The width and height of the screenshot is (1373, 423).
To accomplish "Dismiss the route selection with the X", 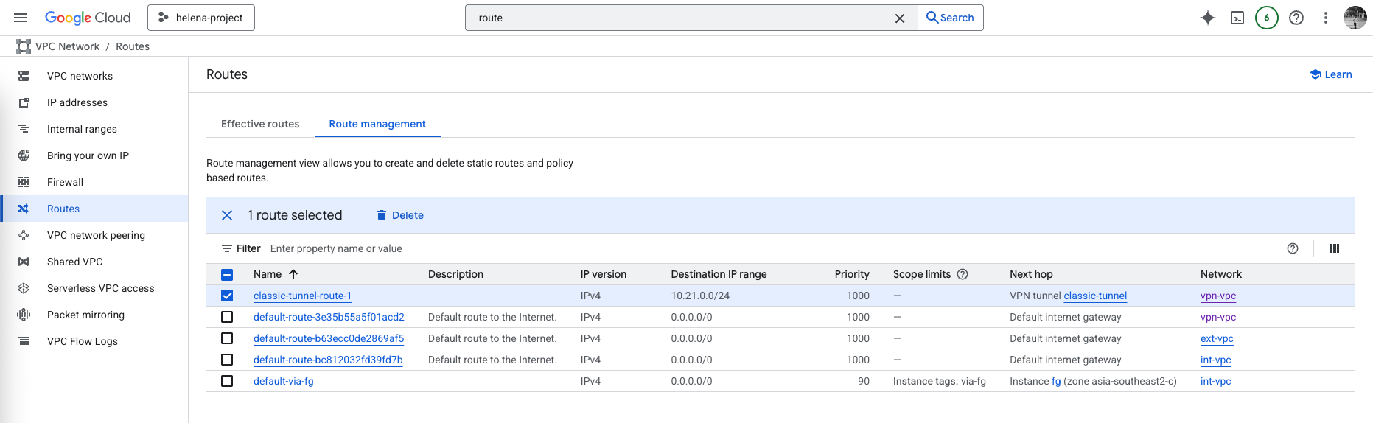I will 227,215.
